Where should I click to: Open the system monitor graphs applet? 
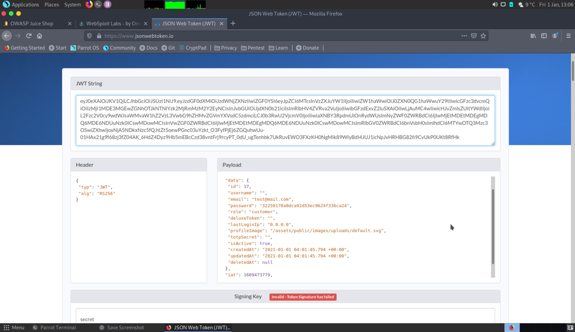(x=175, y=5)
